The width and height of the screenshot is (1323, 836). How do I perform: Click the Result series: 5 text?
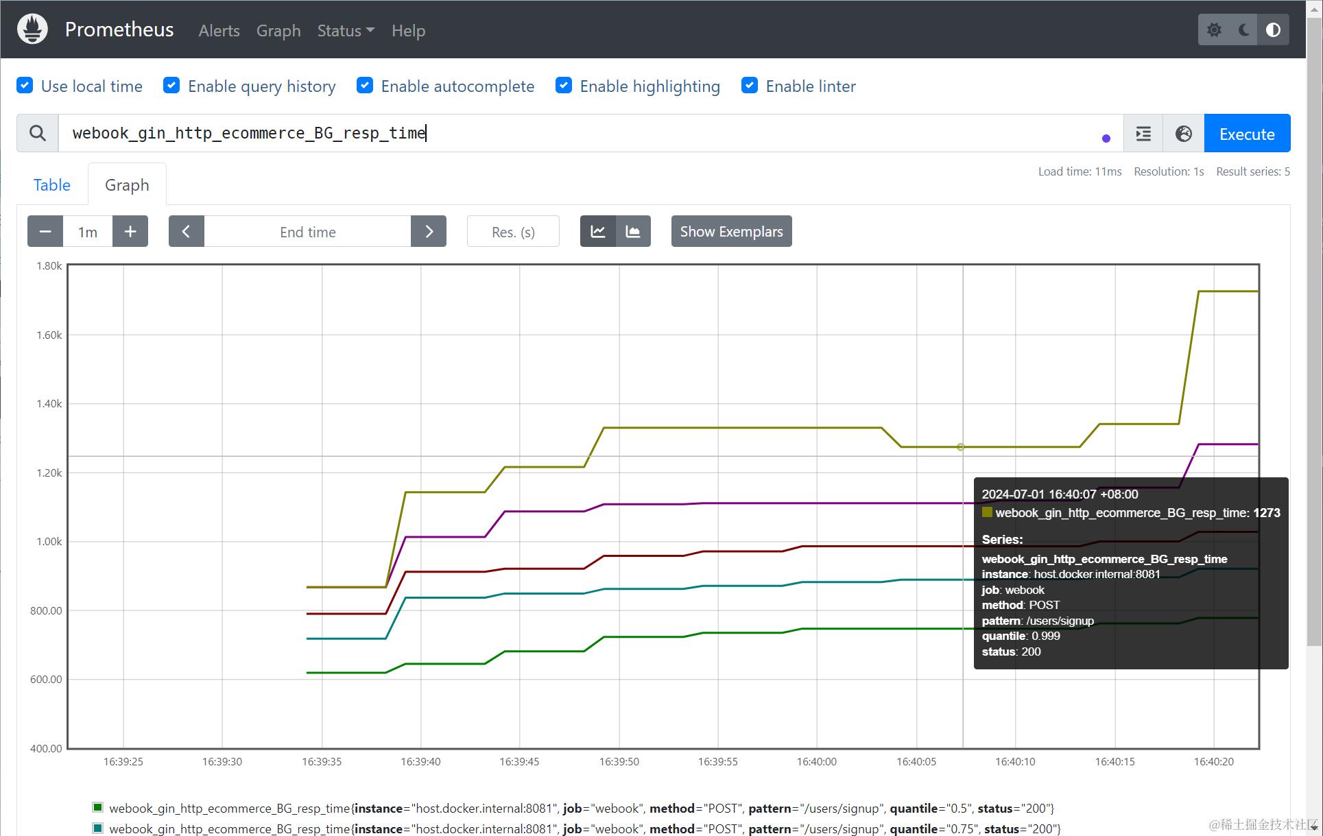pyautogui.click(x=1253, y=171)
